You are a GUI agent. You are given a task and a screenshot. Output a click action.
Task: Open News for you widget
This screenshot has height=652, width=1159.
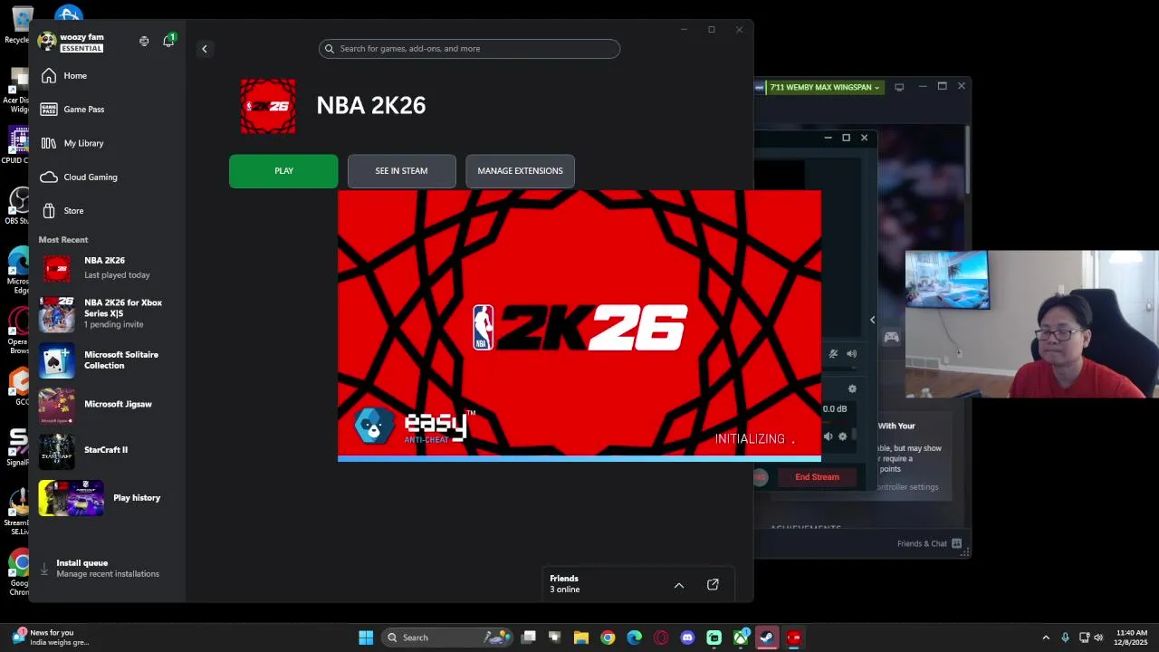pos(51,638)
